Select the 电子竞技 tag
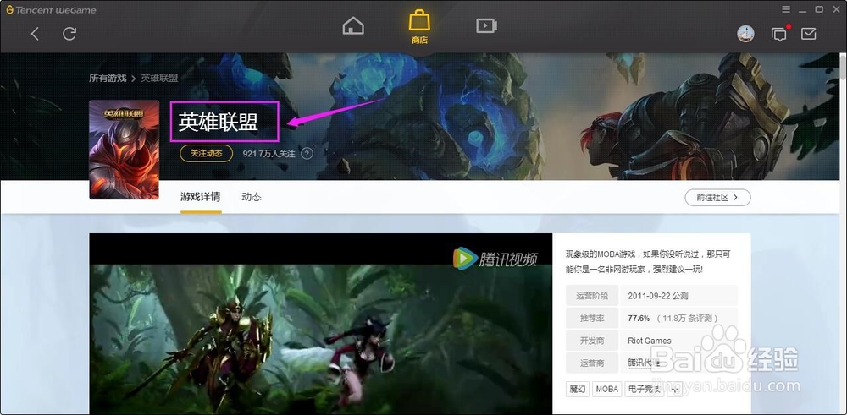The image size is (847, 415). point(645,389)
